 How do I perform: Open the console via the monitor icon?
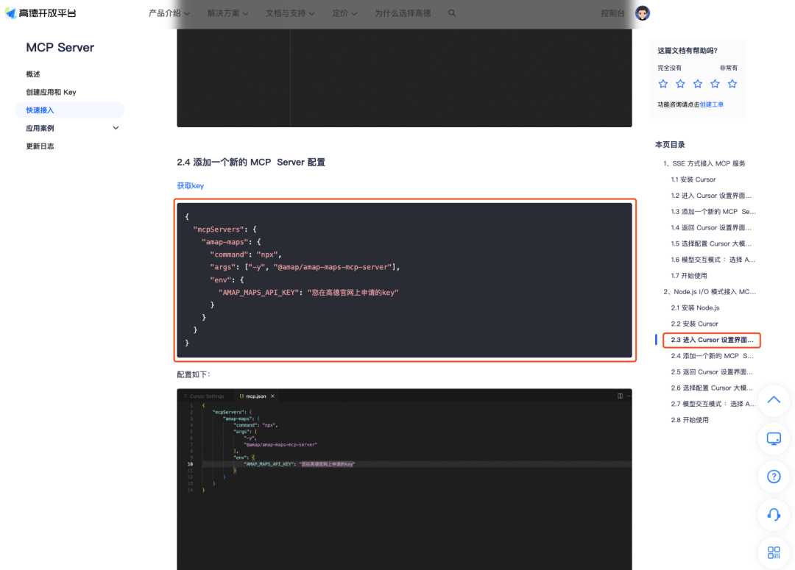774,438
